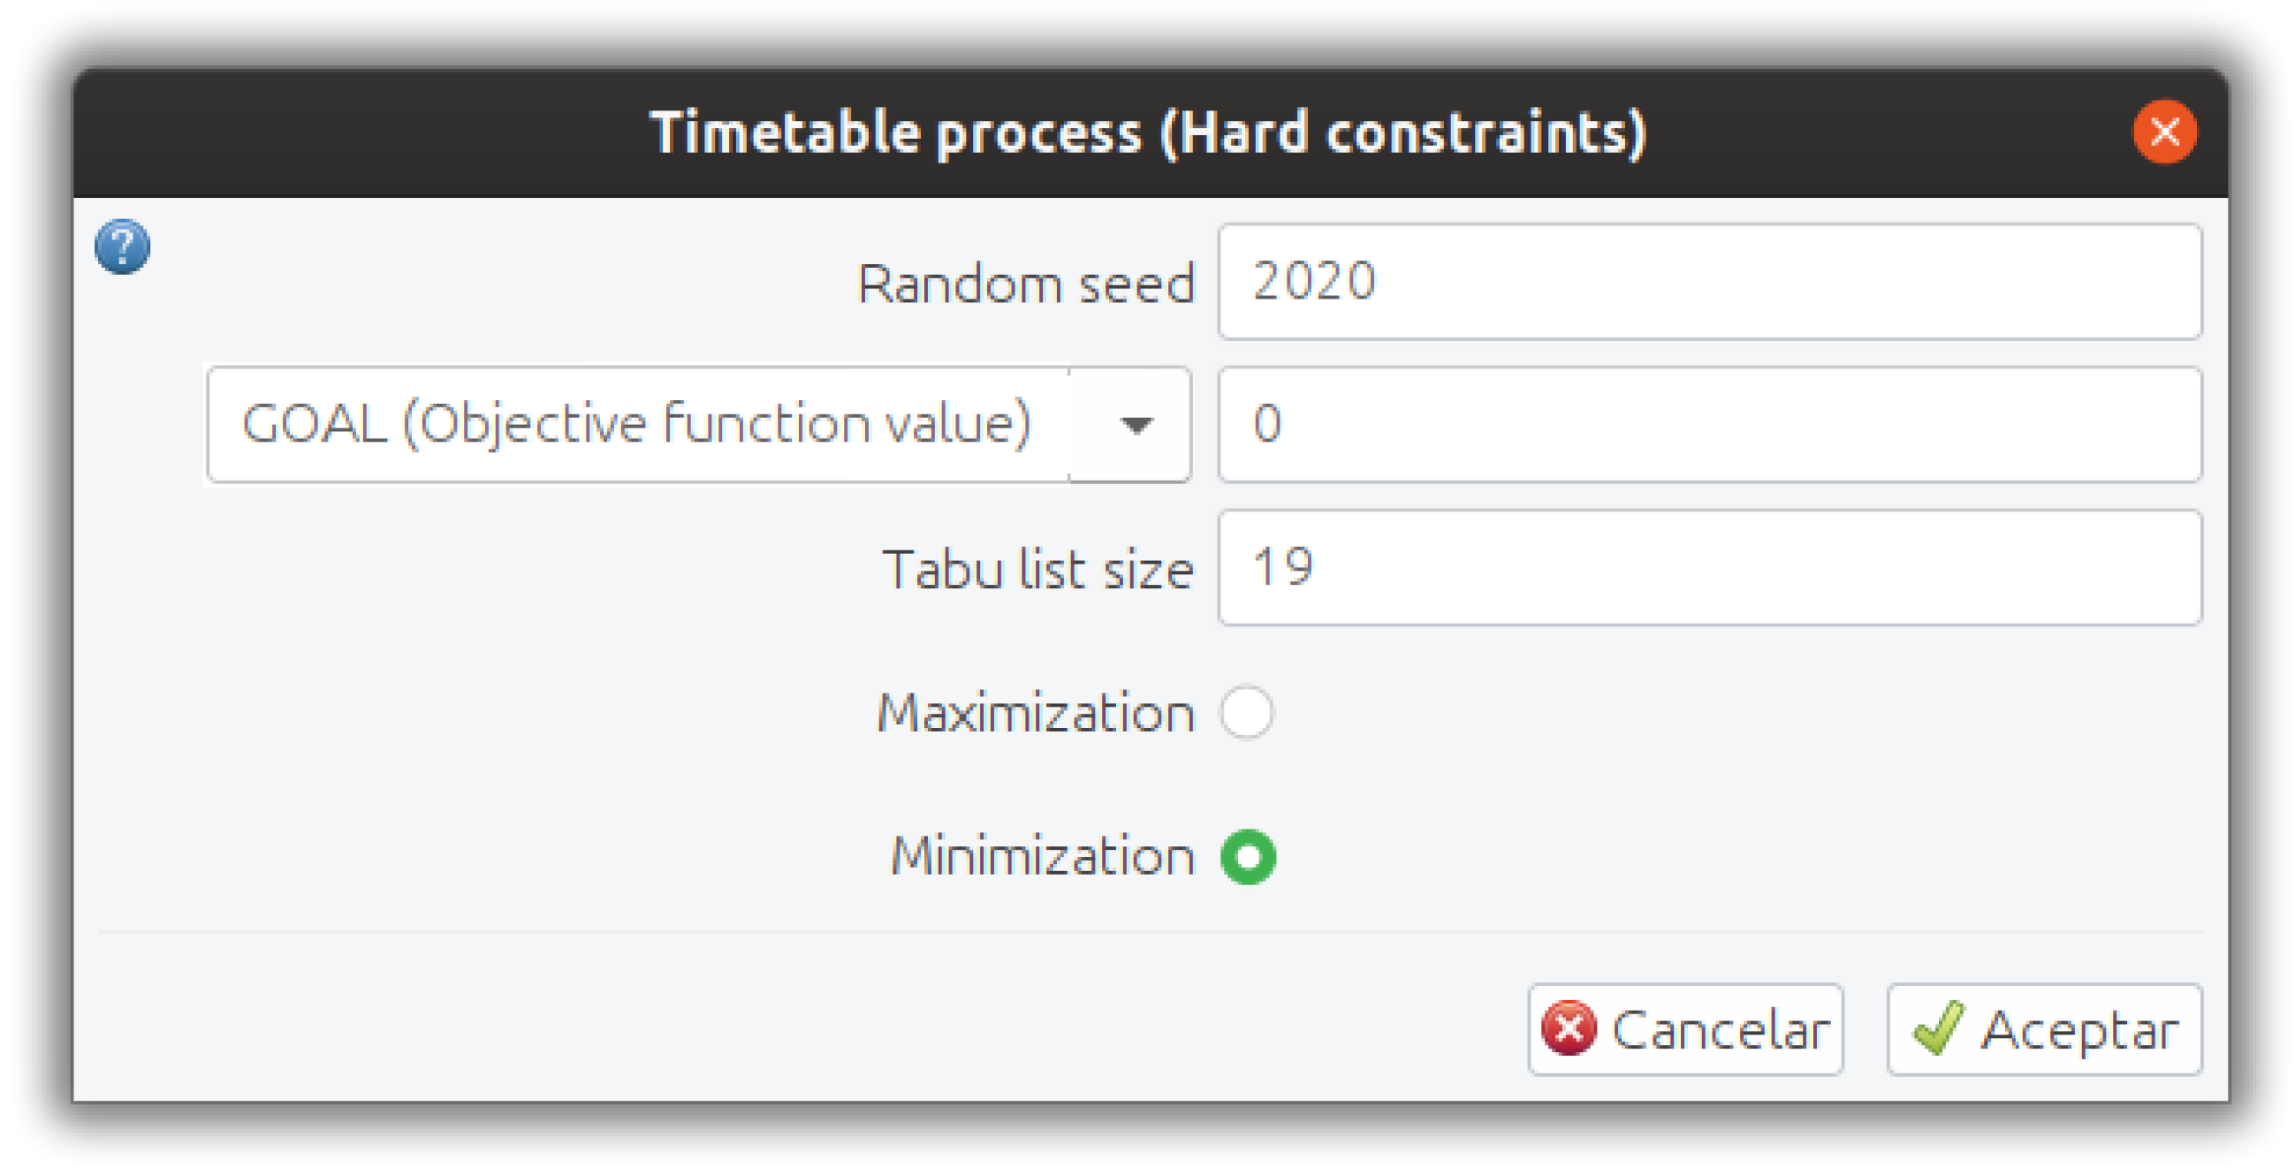Click the Tabu list size label
This screenshot has width=2295, height=1167.
point(1037,569)
